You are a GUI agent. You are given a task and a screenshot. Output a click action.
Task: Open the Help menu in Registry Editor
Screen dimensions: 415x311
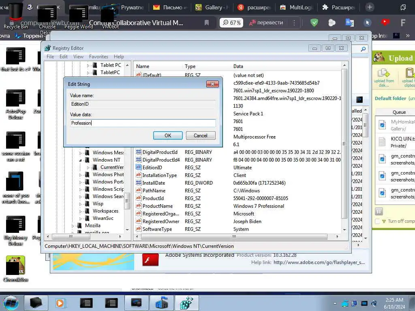119,57
